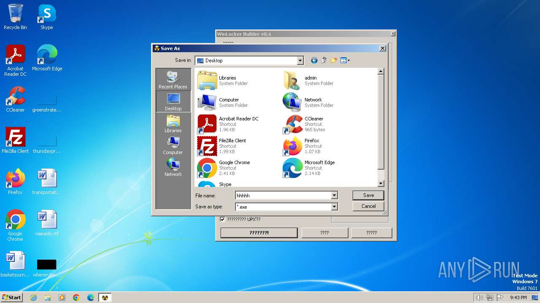Open Firefox desktop shortcut
Viewport: 540px width, 303px height.
click(x=15, y=182)
